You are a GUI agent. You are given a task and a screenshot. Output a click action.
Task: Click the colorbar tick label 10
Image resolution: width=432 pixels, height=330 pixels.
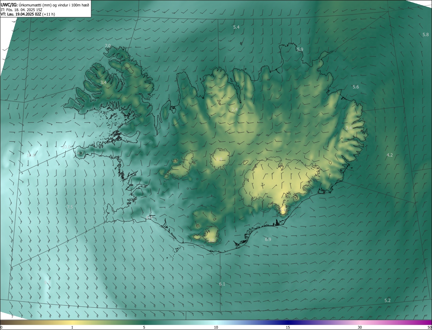click(216, 328)
